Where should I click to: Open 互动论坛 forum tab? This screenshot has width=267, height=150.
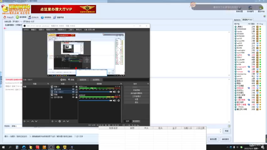34,17
